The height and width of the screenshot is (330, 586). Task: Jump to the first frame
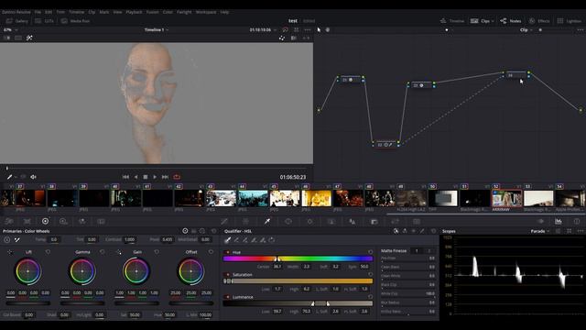[126, 177]
